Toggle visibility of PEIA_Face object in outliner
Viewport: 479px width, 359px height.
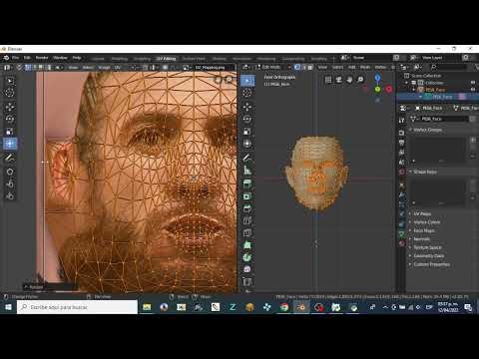[x=473, y=90]
